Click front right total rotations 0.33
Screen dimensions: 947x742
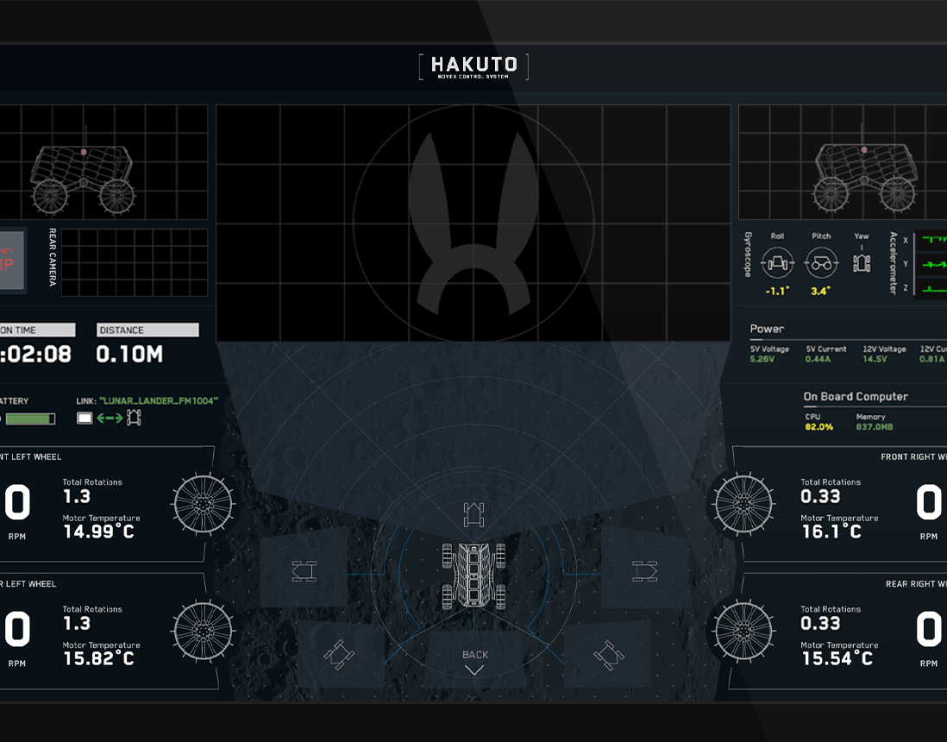pyautogui.click(x=820, y=497)
